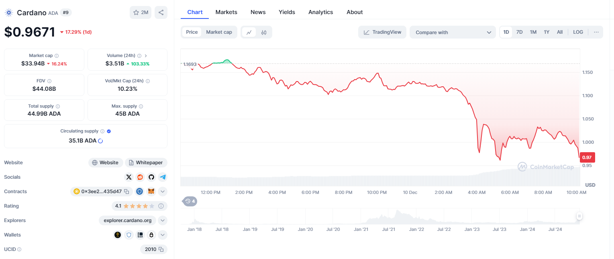Open the MetaMask wallet icon

click(x=151, y=192)
